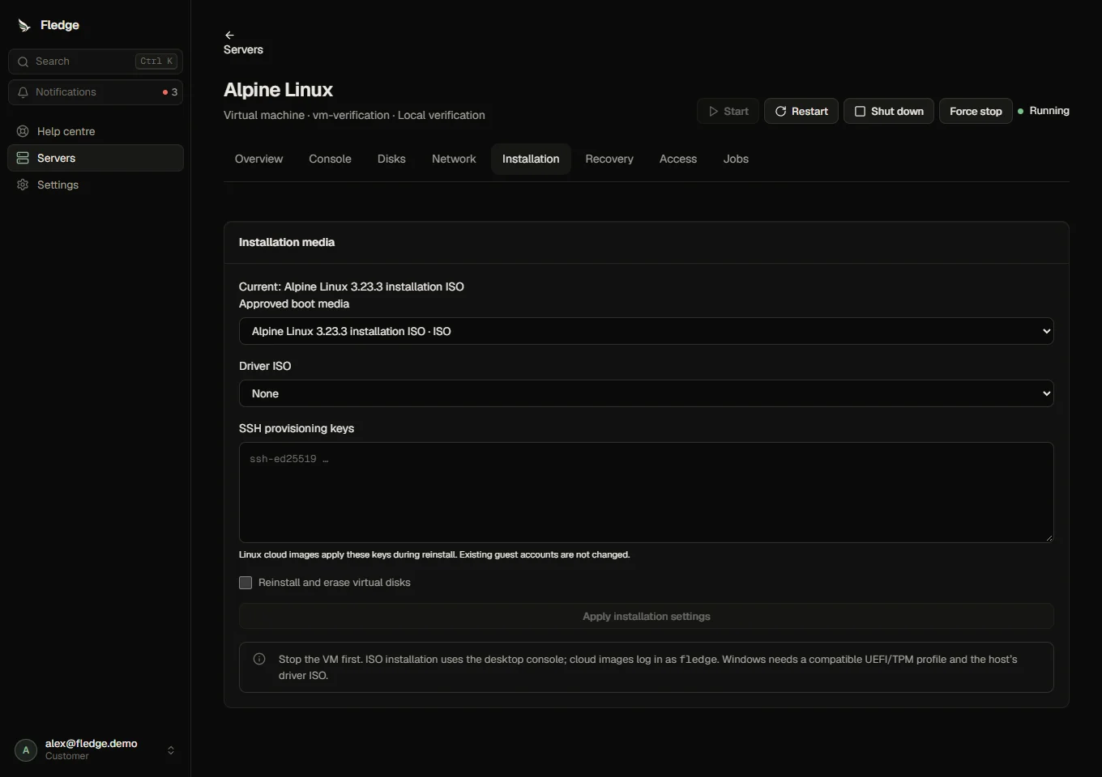Click the Shut down button
Image resolution: width=1102 pixels, height=777 pixels.
click(x=889, y=112)
